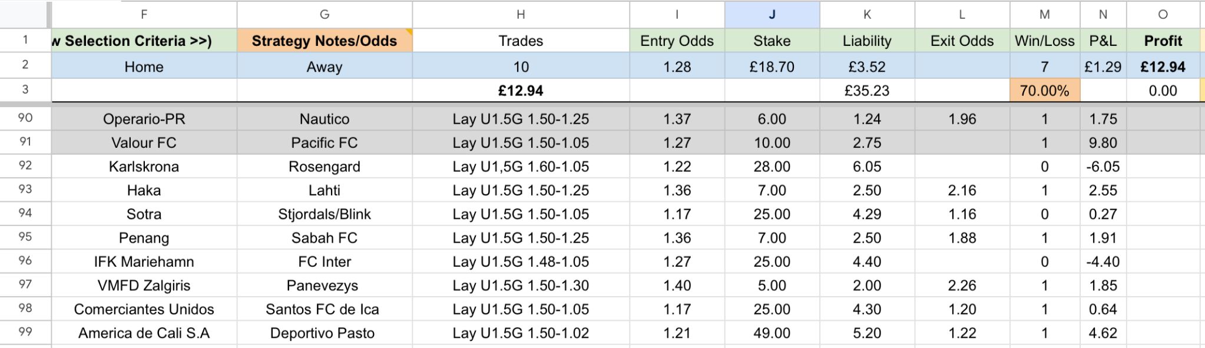This screenshot has height=348, width=1205.
Task: Click the Karlskrona home team cell
Action: (x=144, y=167)
